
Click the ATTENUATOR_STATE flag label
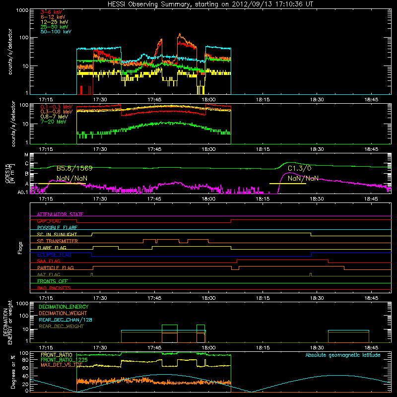point(60,214)
